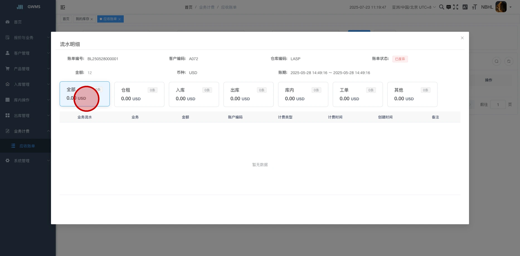Select the 出库 category card
Image resolution: width=520 pixels, height=256 pixels.
(x=248, y=94)
